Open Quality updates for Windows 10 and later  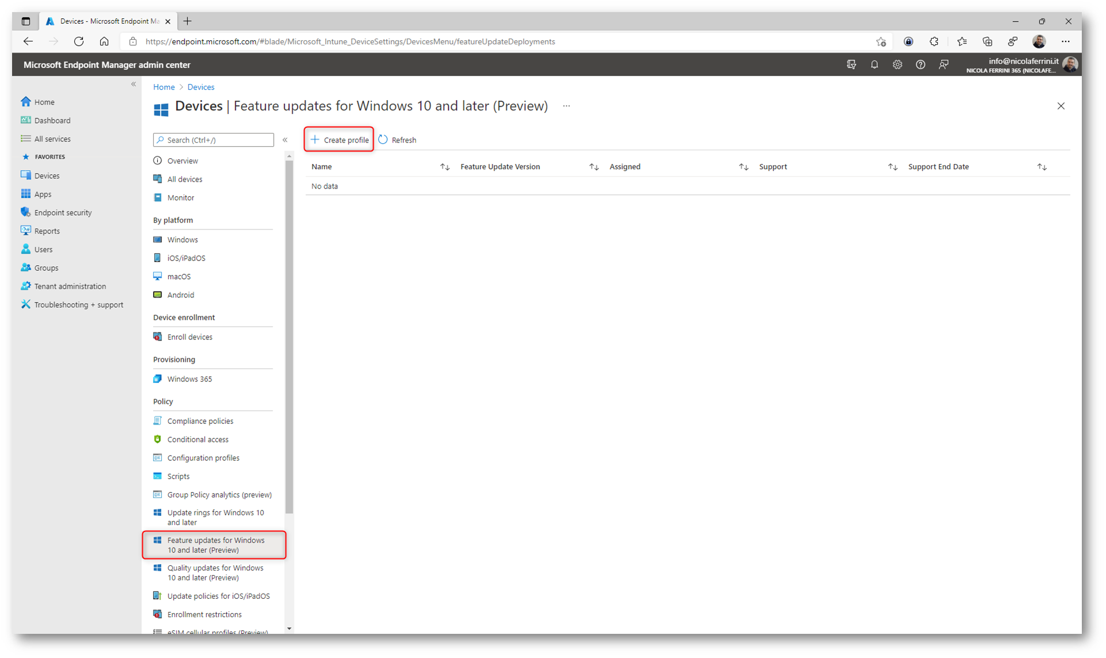(x=215, y=573)
